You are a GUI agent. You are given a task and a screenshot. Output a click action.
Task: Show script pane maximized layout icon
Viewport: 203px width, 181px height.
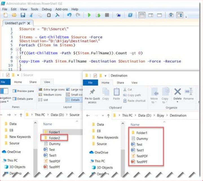pyautogui.click(x=159, y=15)
